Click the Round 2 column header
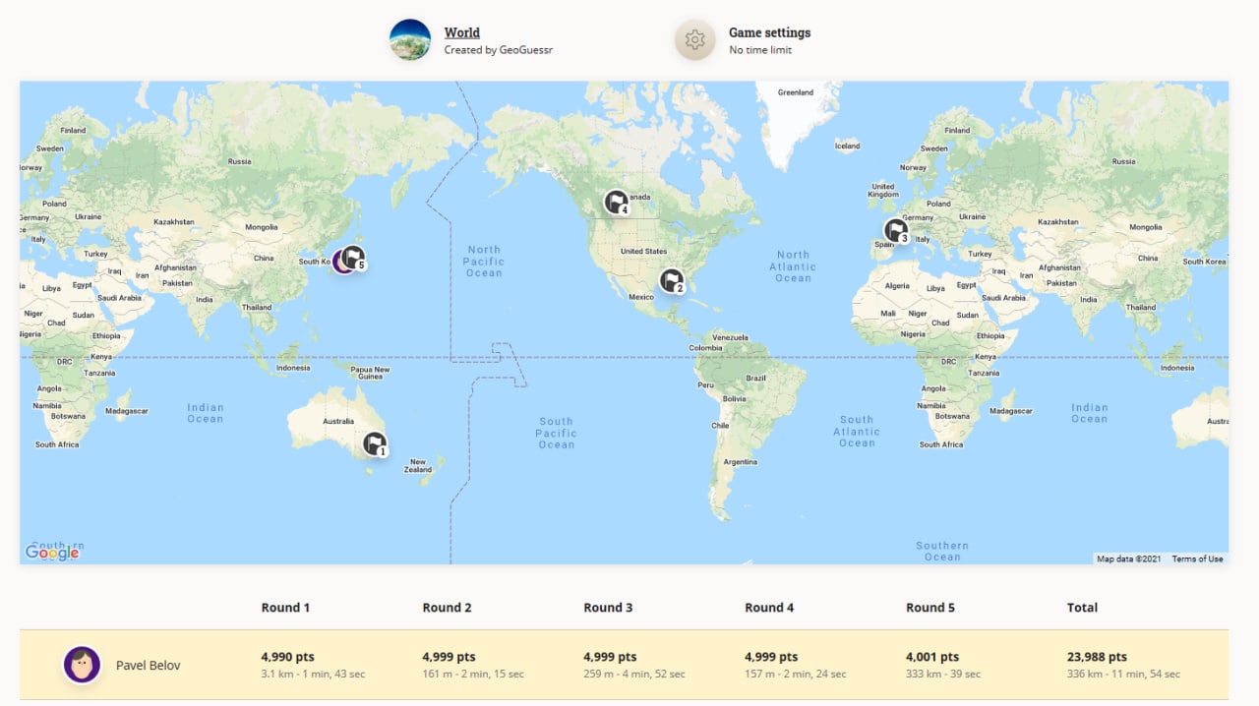 (x=447, y=608)
